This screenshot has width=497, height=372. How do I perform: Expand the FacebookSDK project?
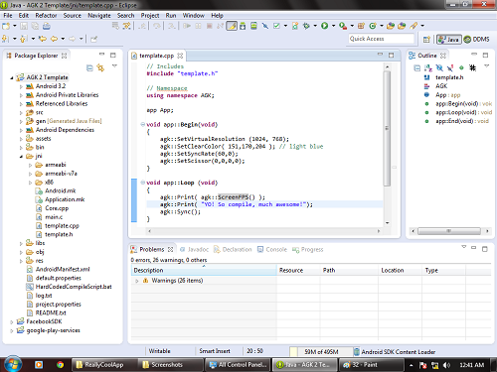pos(12,322)
